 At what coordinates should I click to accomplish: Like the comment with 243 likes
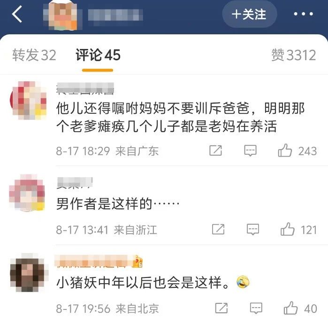(x=285, y=151)
